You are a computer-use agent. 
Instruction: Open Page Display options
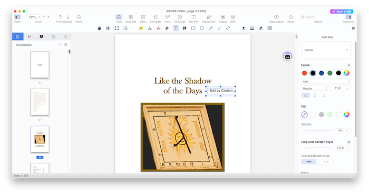(277, 18)
